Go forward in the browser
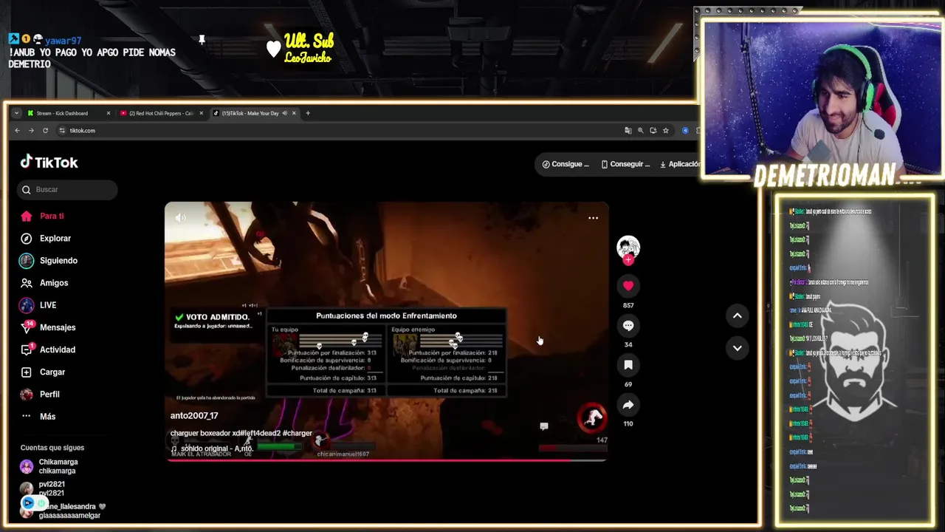 pyautogui.click(x=31, y=130)
